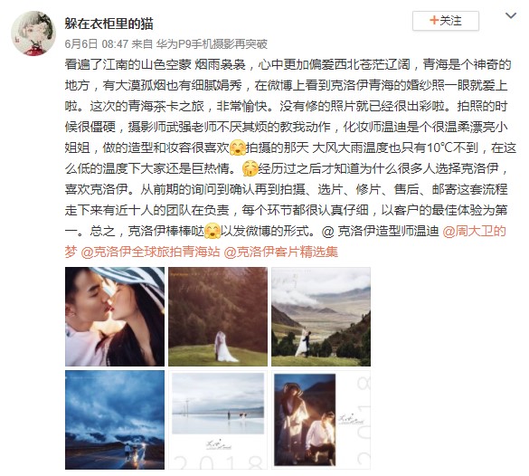This screenshot has width=529, height=476.
Task: Open the mountain valley wedding photo
Action: click(x=321, y=317)
